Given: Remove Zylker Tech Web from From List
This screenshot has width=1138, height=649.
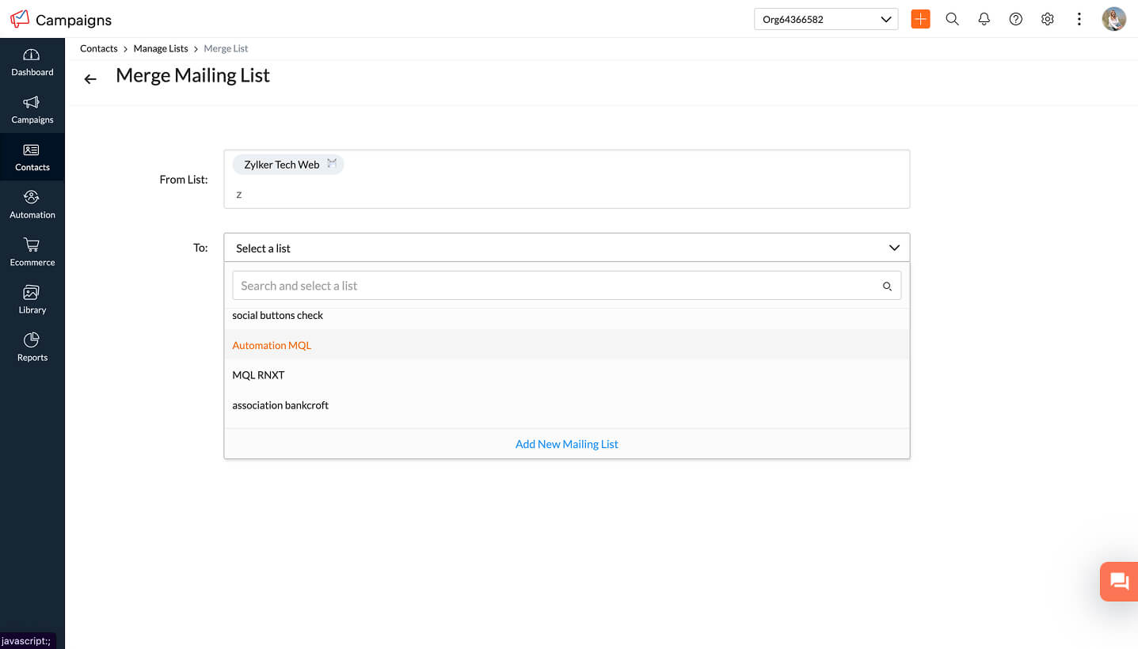Looking at the screenshot, I should (332, 164).
